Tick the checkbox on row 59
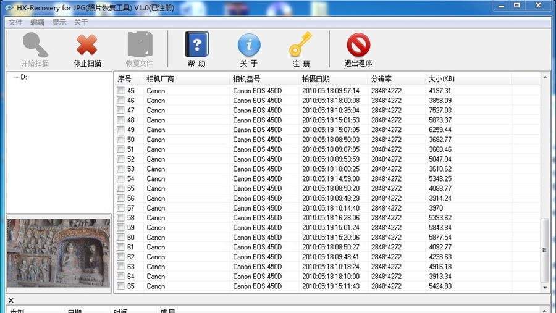 (x=120, y=228)
